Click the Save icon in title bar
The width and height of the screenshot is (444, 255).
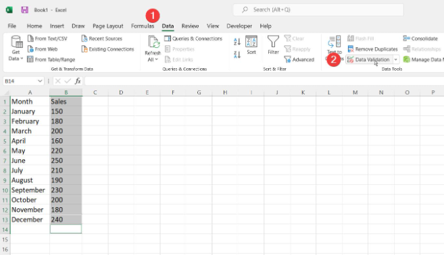click(24, 10)
